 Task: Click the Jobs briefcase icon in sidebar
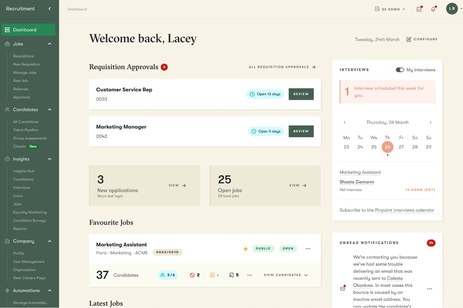[x=7, y=44]
